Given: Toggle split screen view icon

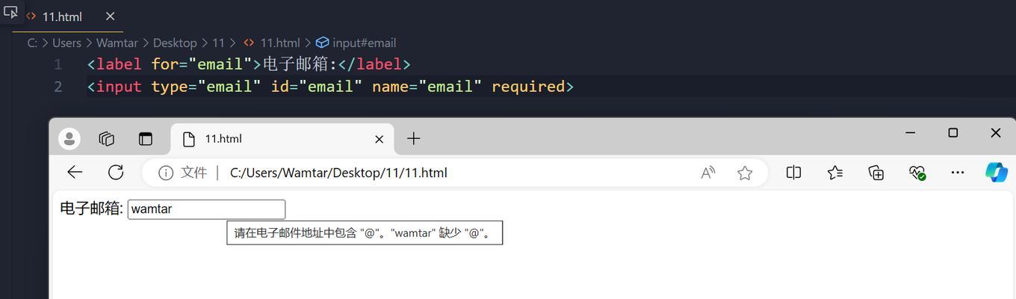Looking at the screenshot, I should (793, 173).
